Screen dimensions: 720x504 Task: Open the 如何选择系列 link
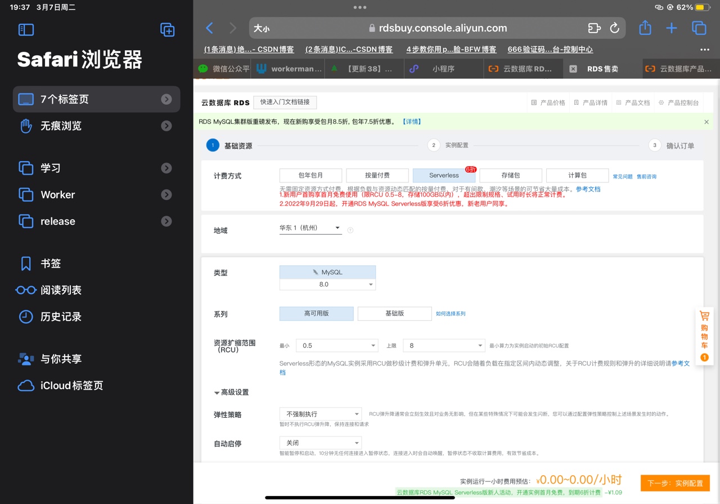click(x=451, y=314)
